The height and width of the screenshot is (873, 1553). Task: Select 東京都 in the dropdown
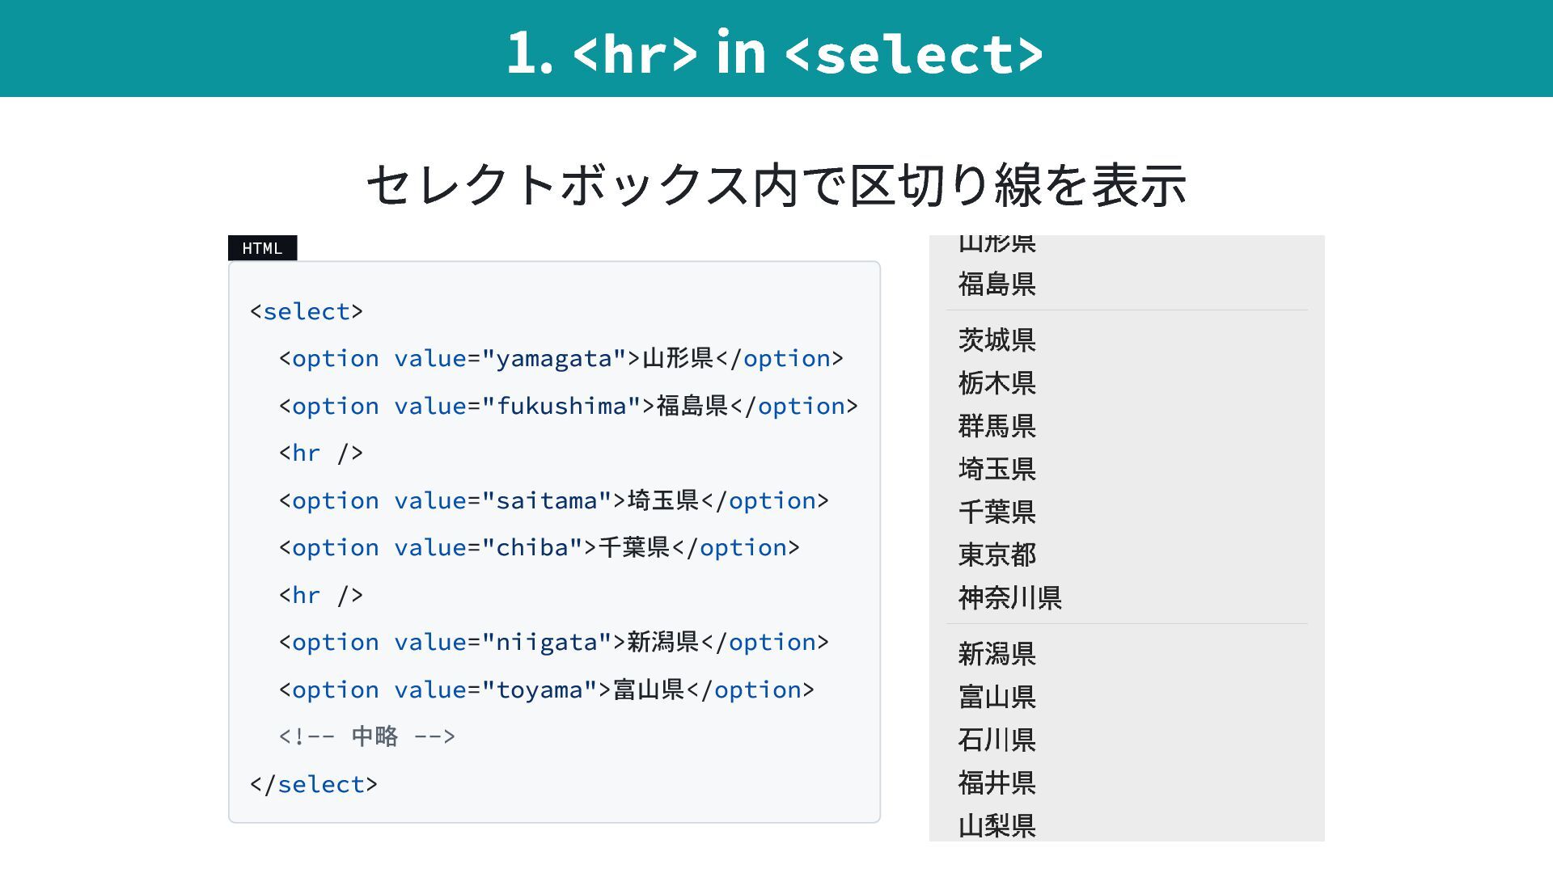tap(997, 555)
